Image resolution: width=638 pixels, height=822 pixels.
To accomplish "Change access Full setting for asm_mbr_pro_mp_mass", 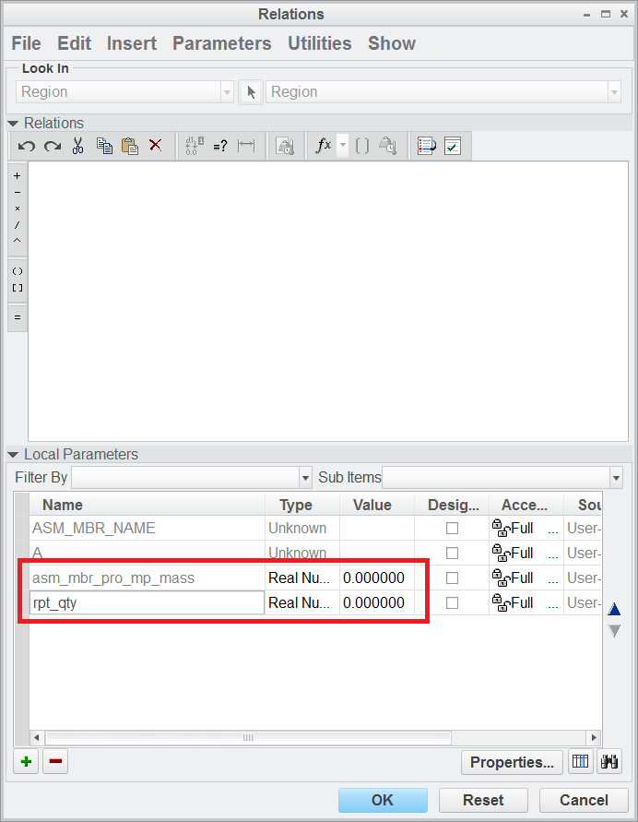I will point(526,578).
